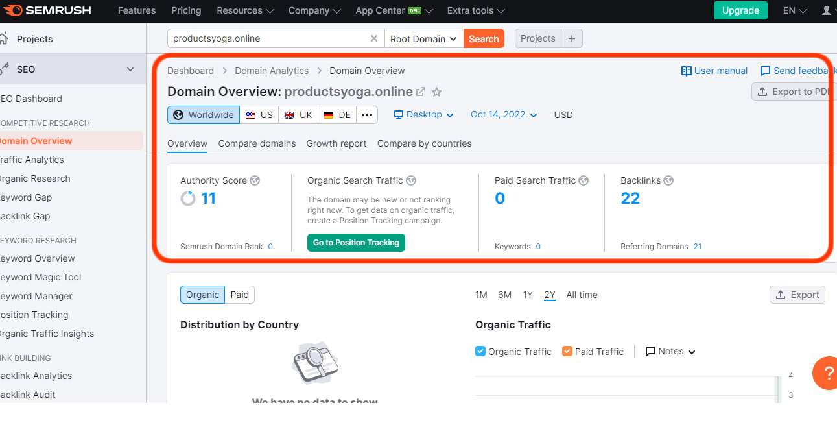837x427 pixels.
Task: Click Export to PDF button
Action: (794, 91)
